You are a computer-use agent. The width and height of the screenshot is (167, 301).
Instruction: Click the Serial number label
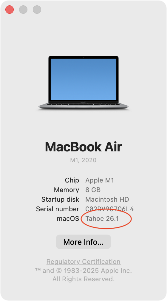pyautogui.click(x=58, y=209)
